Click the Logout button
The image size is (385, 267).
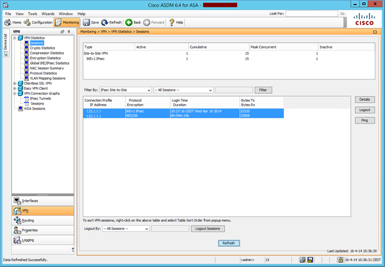364,110
